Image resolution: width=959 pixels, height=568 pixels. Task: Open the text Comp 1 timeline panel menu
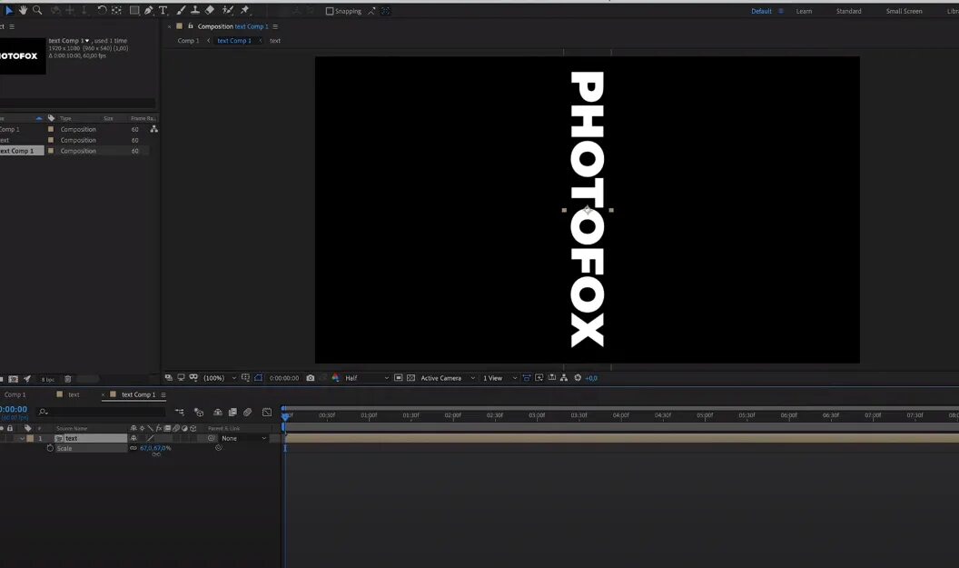(163, 394)
